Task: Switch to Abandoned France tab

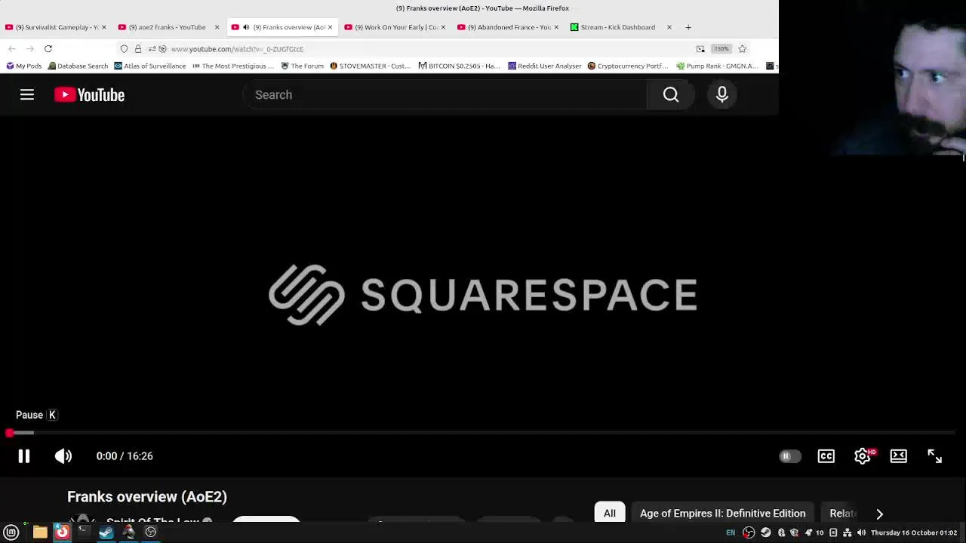Action: point(508,27)
